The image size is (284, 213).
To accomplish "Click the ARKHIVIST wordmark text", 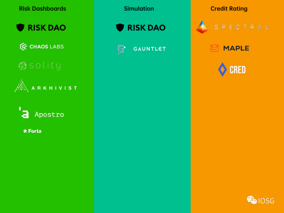I will tap(54, 88).
